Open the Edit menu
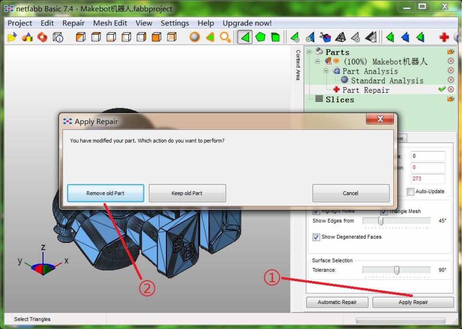Screen dimensions: 462x329 (47, 23)
